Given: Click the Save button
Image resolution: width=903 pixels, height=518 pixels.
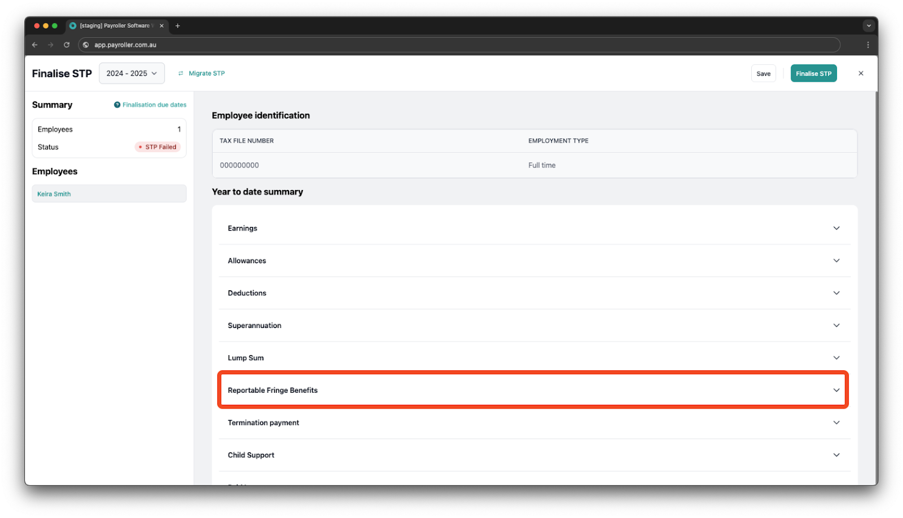Looking at the screenshot, I should click(x=763, y=74).
